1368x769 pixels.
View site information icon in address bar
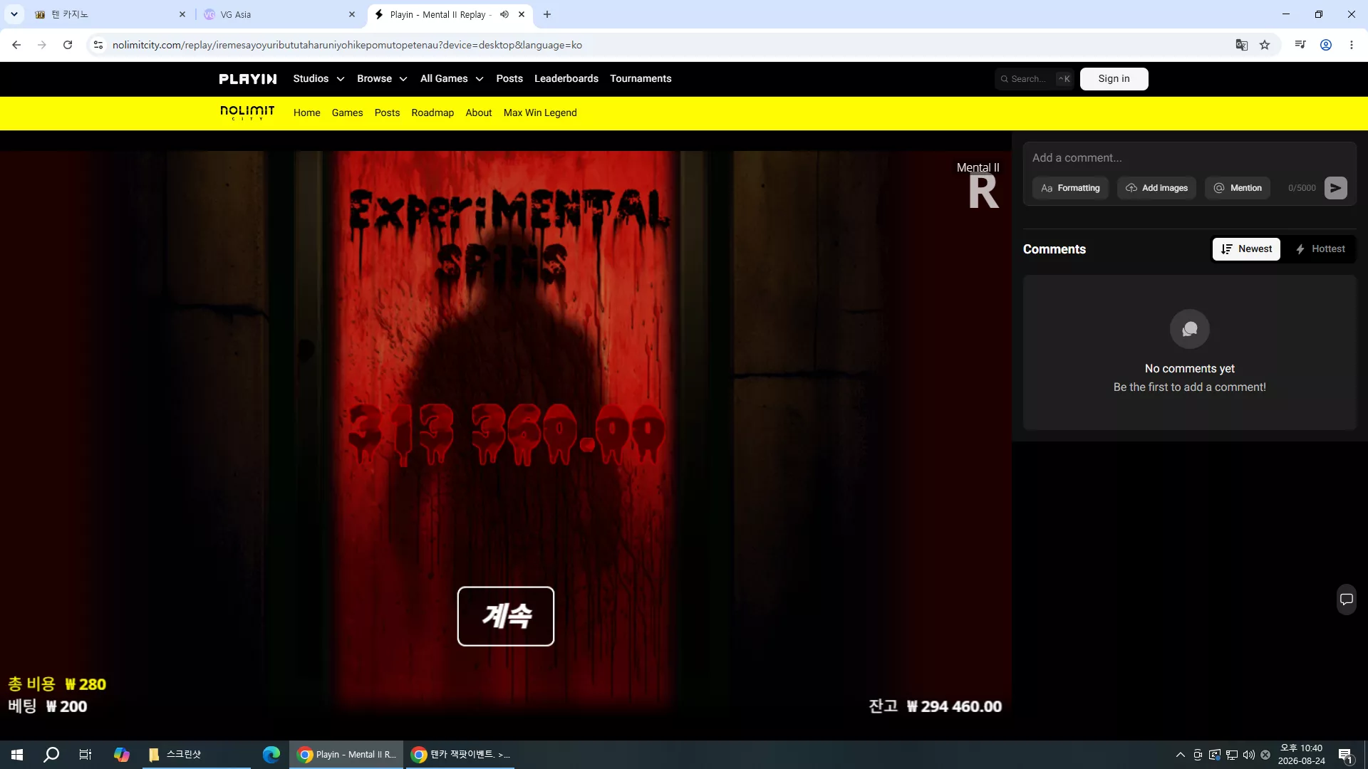pos(98,45)
